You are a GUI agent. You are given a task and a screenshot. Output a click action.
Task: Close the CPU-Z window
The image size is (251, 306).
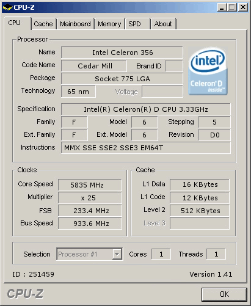(243, 7)
